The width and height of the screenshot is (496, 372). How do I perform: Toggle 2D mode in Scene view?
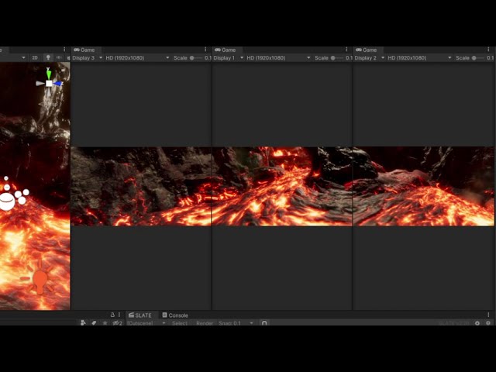pyautogui.click(x=35, y=57)
